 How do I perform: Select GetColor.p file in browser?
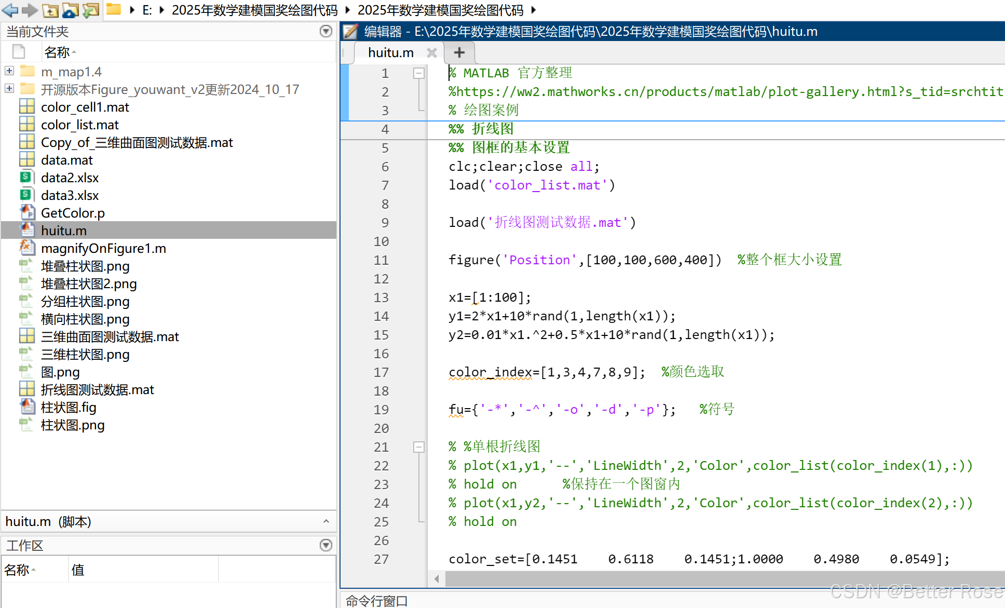coord(73,213)
